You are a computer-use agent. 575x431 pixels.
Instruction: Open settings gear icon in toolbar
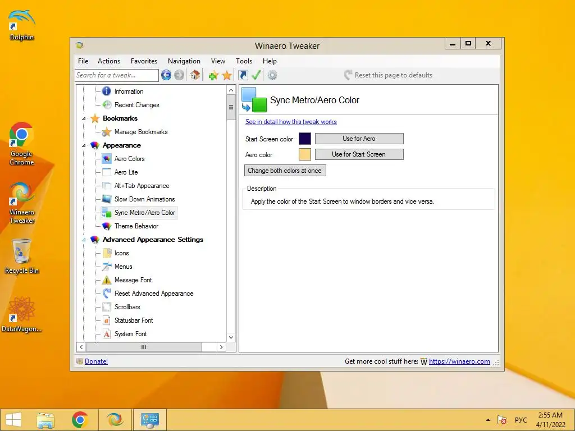[272, 75]
